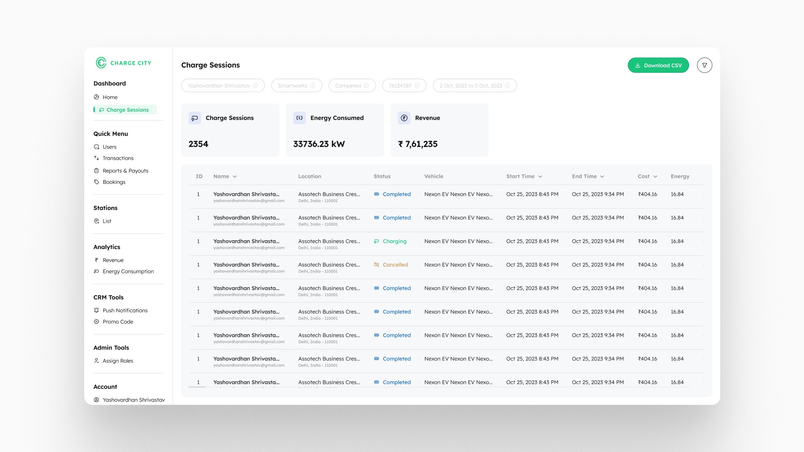Remove the Yashovardhan Shrivastav filter chip

pyautogui.click(x=255, y=86)
